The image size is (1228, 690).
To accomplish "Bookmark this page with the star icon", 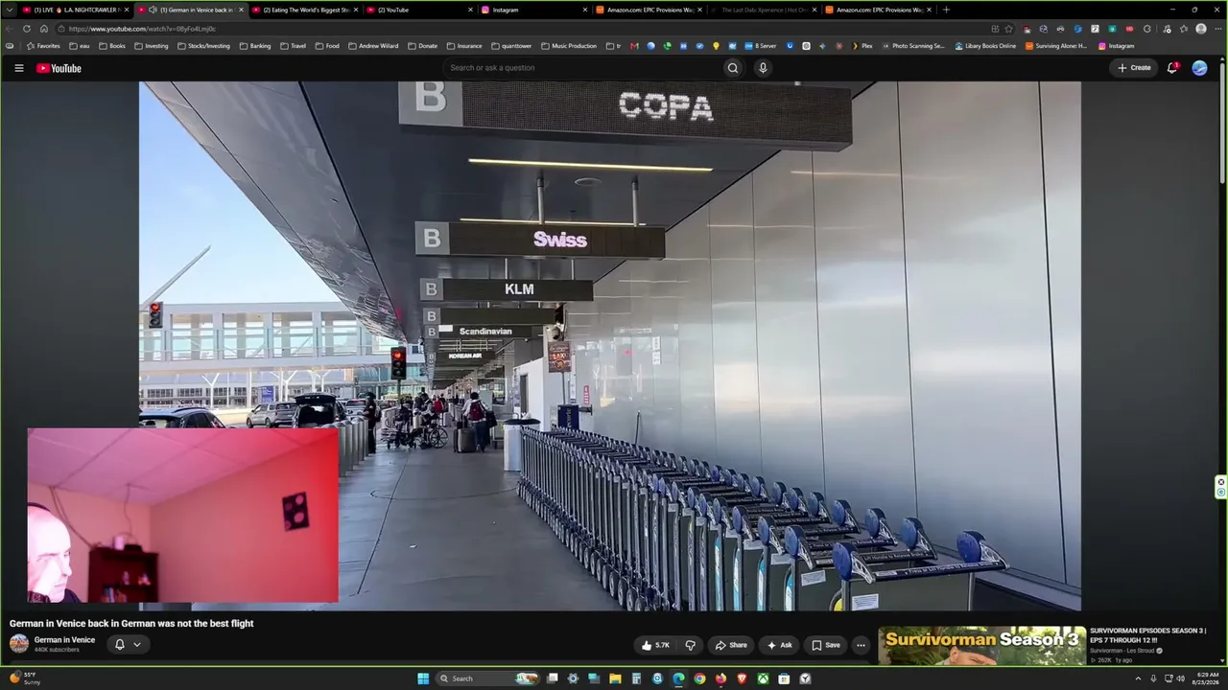I will pos(1008,29).
